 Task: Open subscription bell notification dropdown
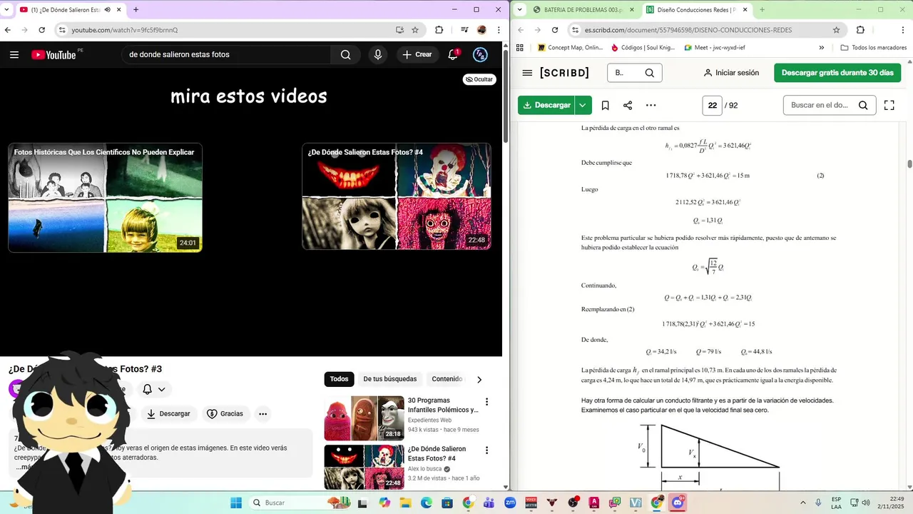click(x=154, y=389)
